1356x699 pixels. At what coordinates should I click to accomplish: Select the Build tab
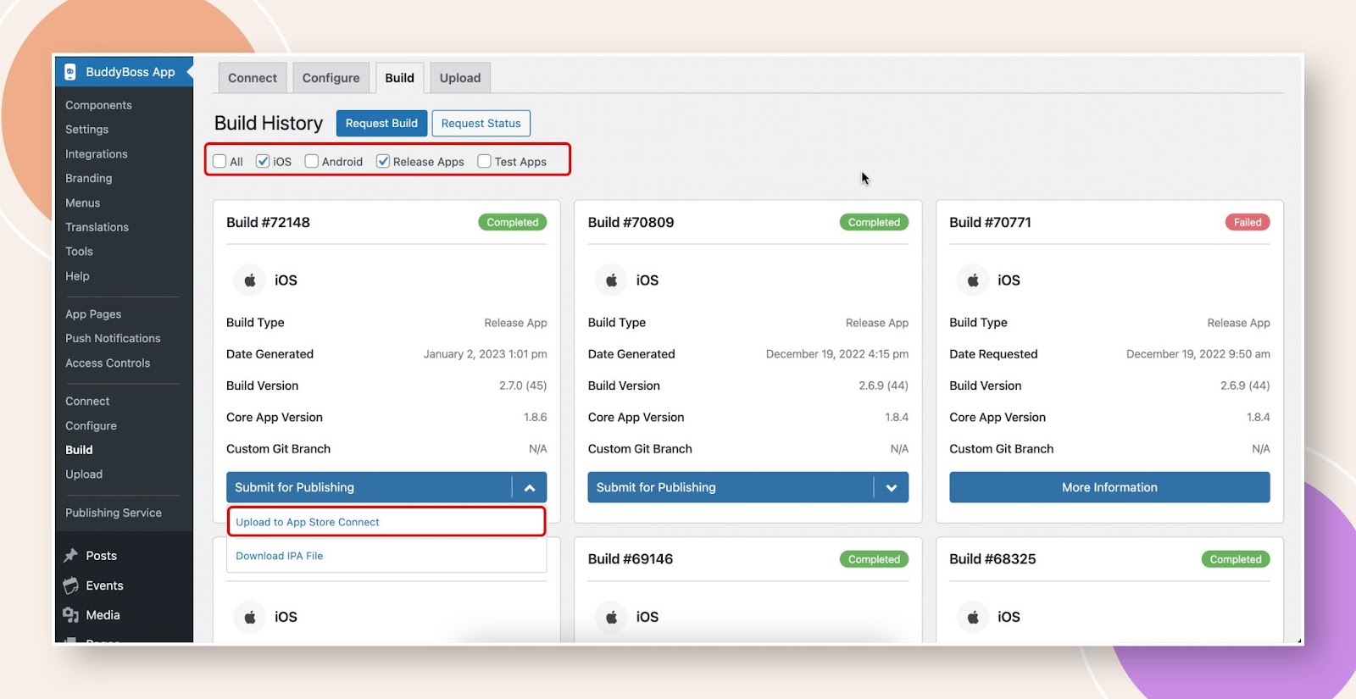point(400,78)
